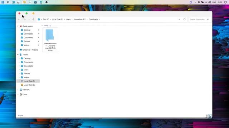This screenshot has height=128, width=229.
Task: Open recent locations dropdown arrow
Action: 29,19
